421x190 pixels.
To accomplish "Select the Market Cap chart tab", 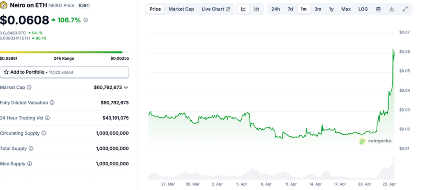I will pos(181,9).
